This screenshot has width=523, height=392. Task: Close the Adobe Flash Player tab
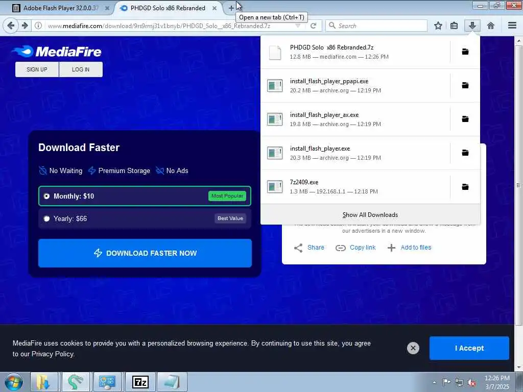click(107, 8)
